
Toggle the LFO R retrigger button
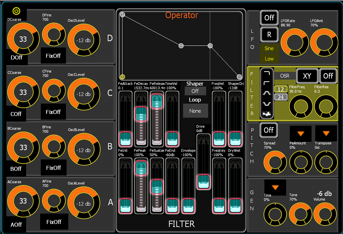[269, 34]
